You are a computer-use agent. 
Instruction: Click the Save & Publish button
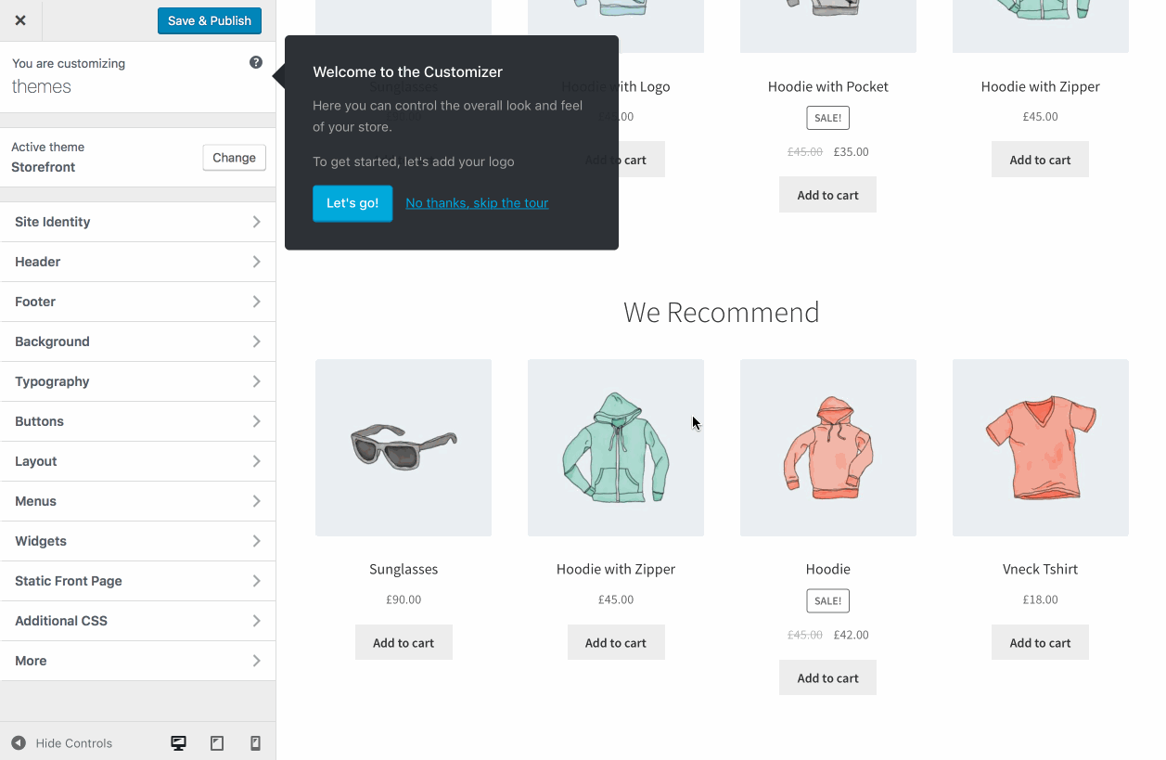pos(210,20)
